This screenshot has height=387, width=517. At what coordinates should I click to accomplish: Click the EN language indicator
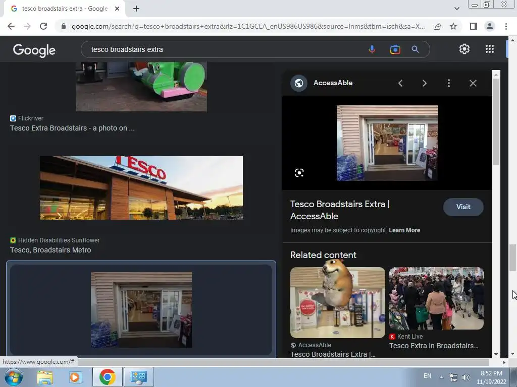[427, 376]
